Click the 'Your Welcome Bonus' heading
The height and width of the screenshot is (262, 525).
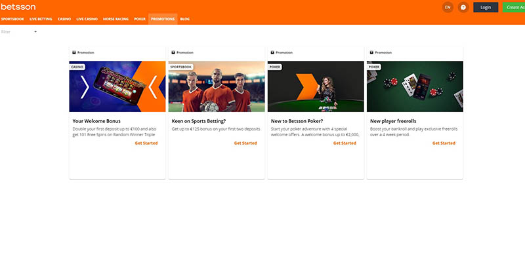(x=96, y=121)
